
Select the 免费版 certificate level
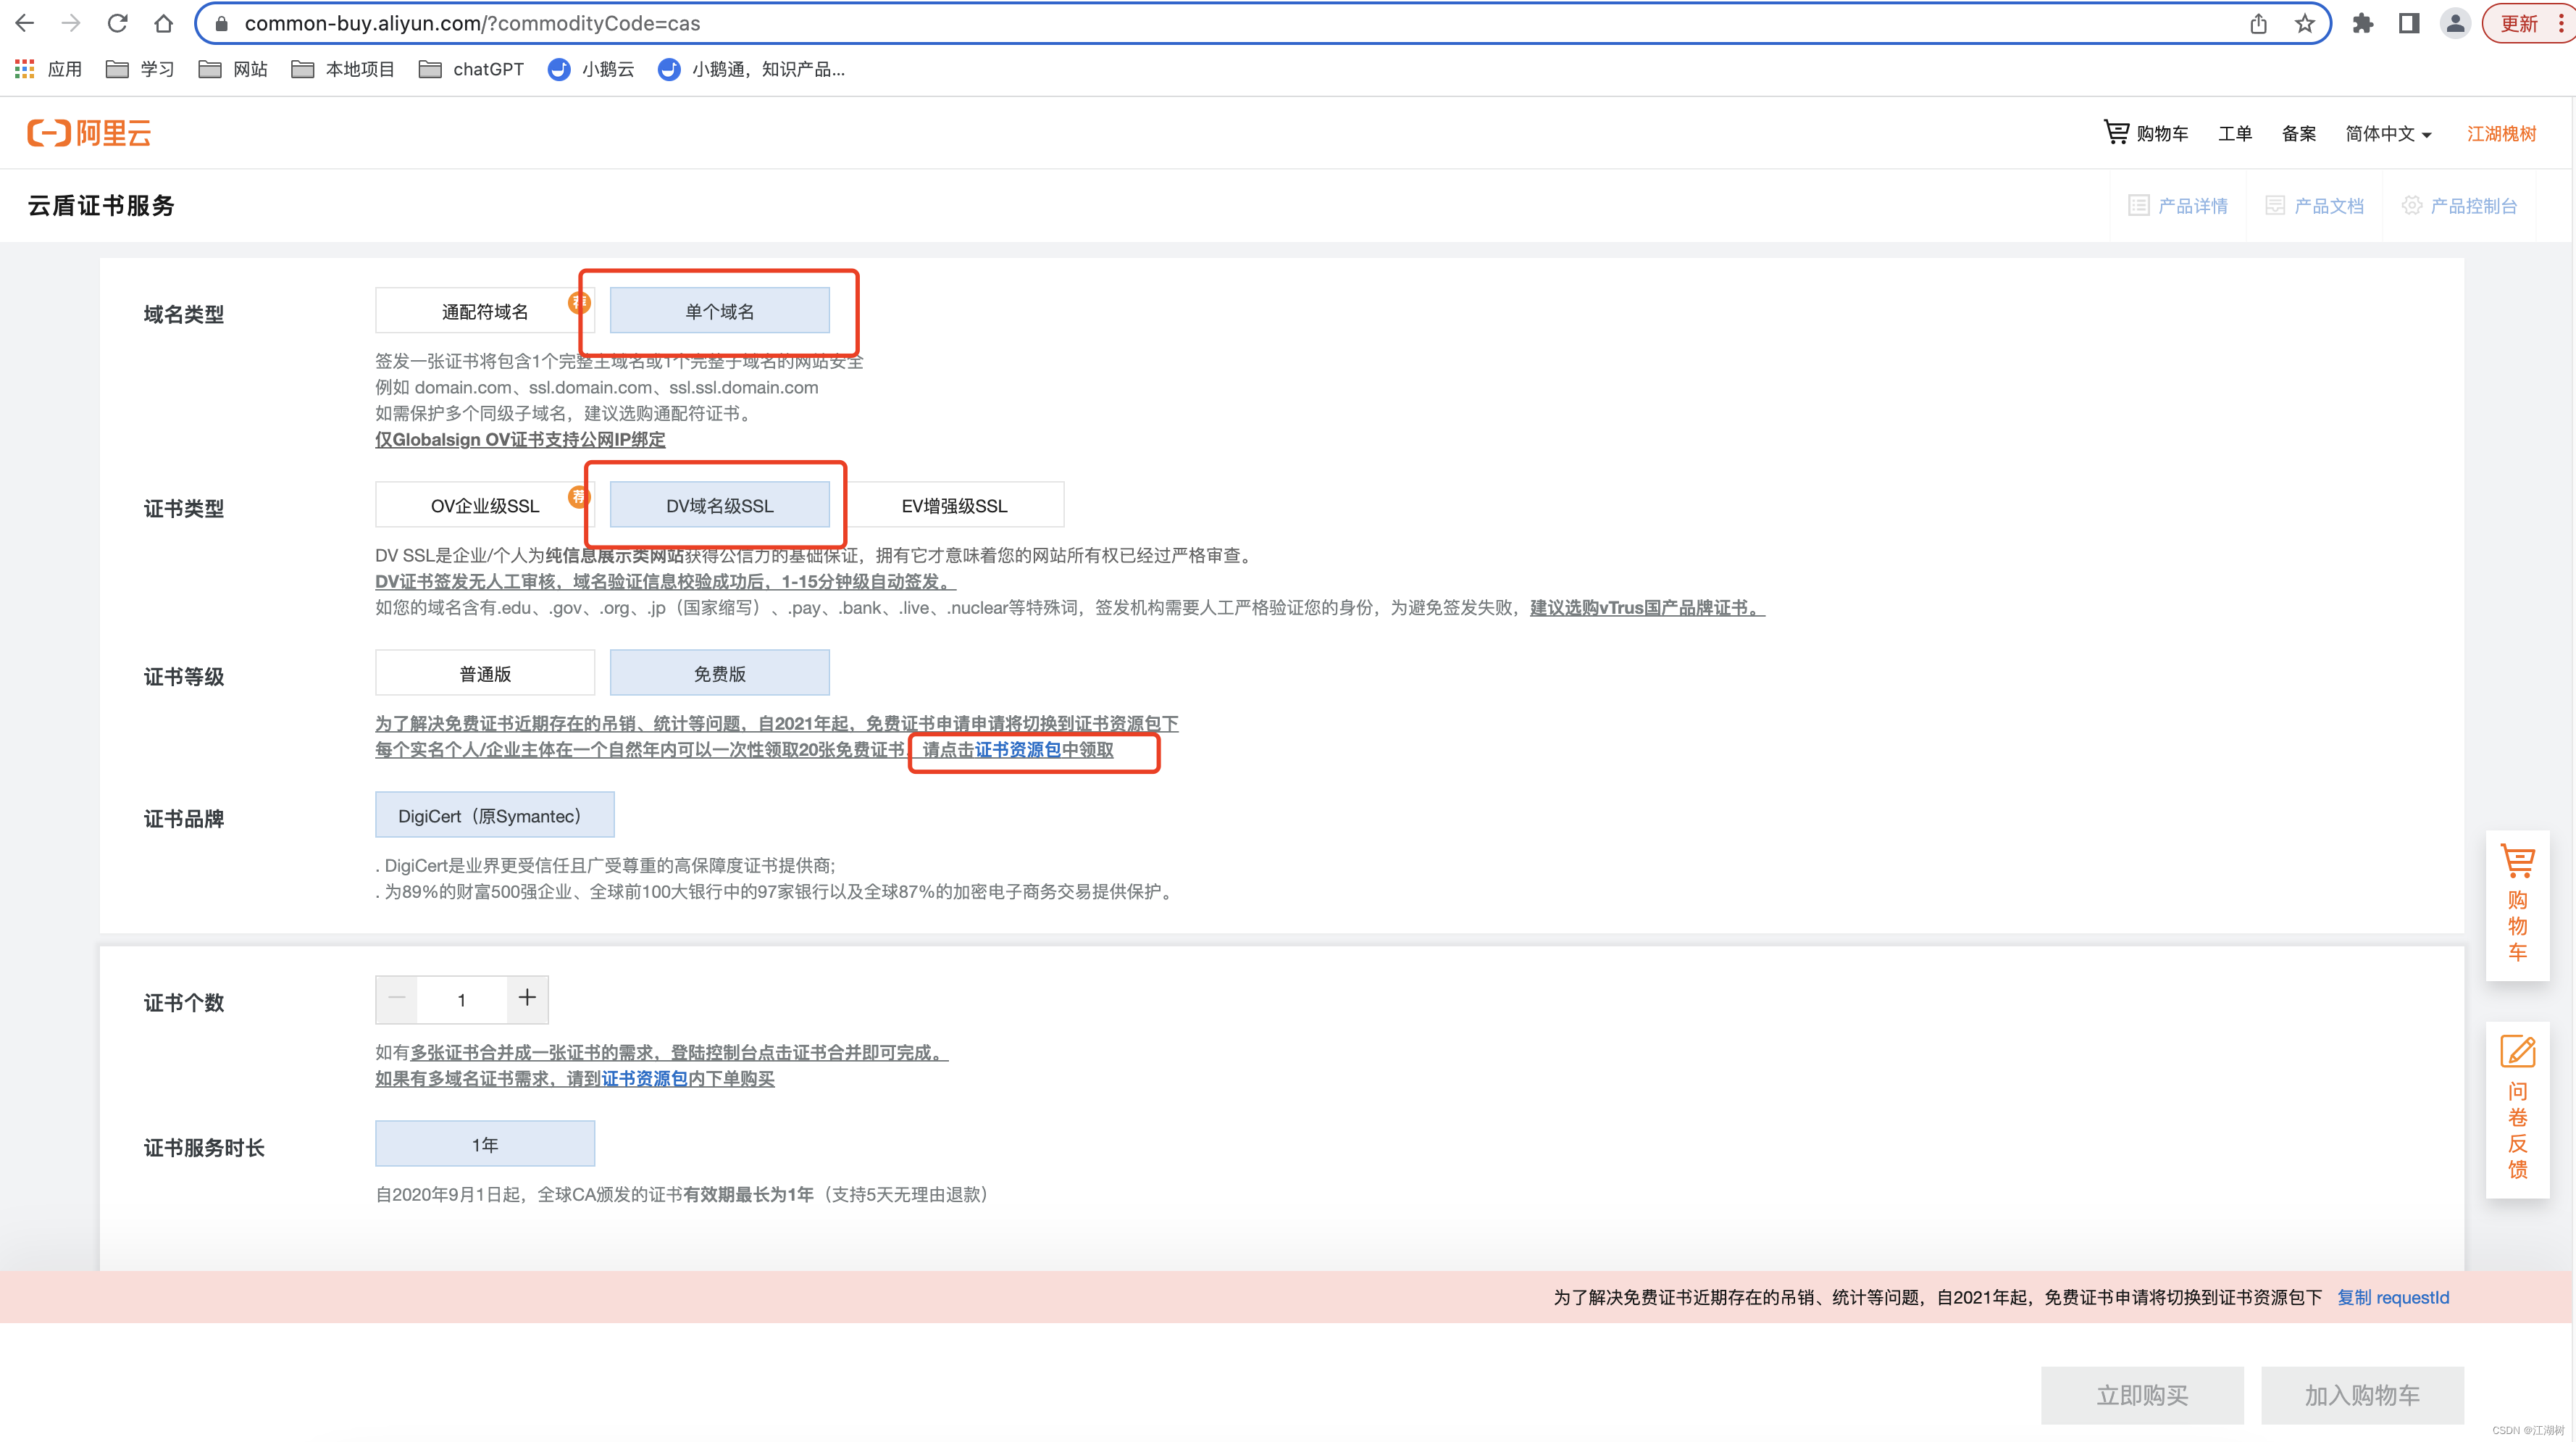click(719, 673)
